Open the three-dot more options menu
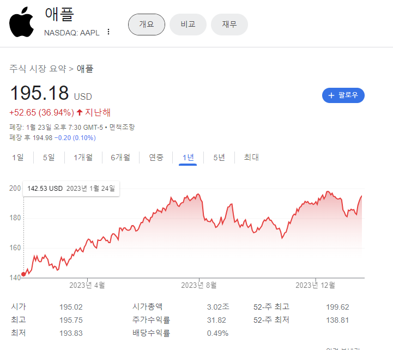393x350 pixels. (108, 32)
